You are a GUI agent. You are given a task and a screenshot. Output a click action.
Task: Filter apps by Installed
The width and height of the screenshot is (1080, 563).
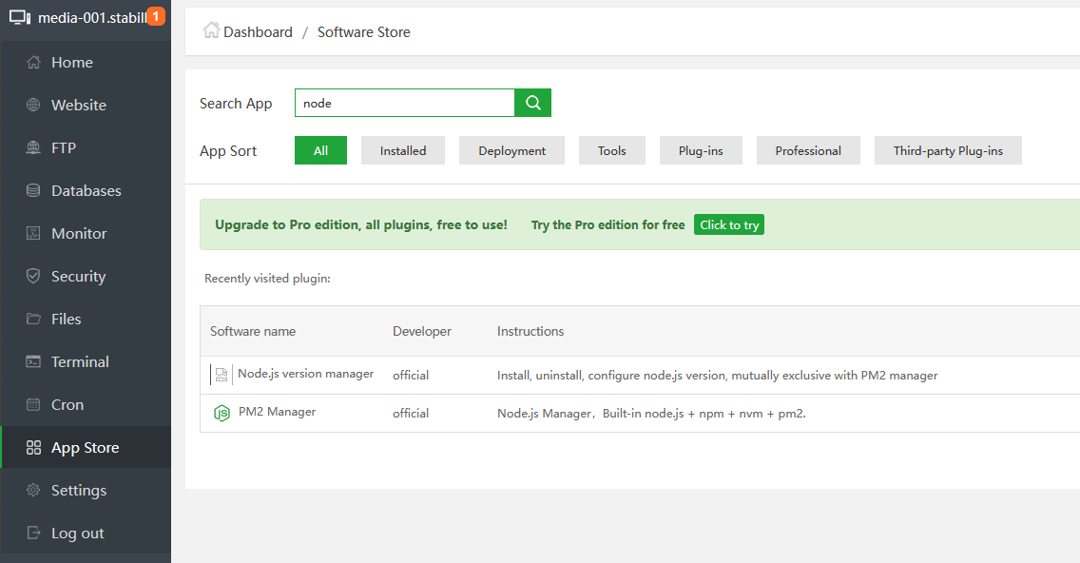click(403, 150)
